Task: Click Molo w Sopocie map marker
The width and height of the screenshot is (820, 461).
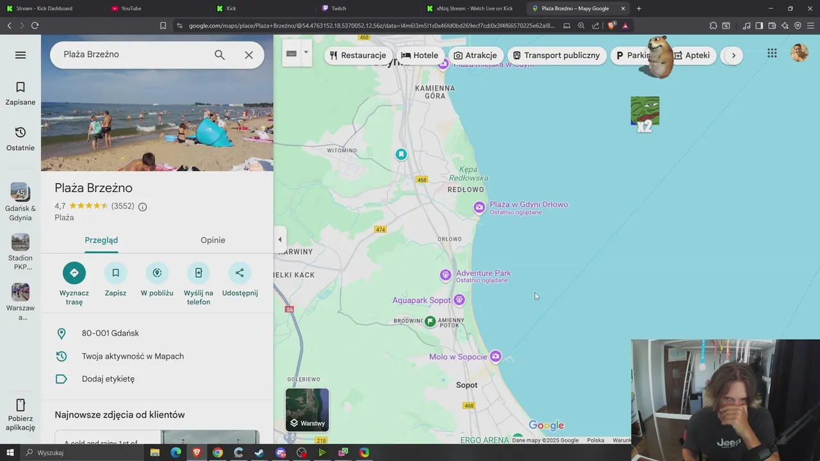Action: point(495,357)
